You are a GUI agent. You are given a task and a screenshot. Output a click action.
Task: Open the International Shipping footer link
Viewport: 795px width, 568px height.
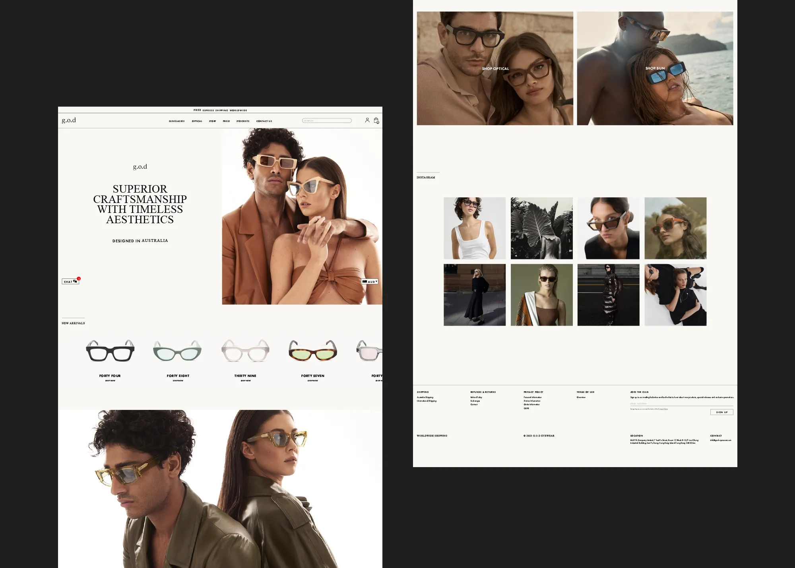click(427, 401)
